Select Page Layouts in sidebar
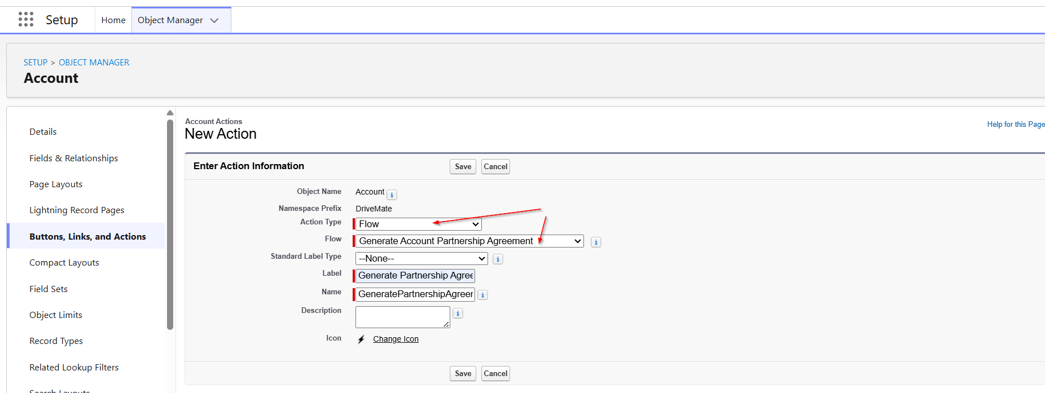Viewport: 1045px width, 393px height. [x=56, y=184]
